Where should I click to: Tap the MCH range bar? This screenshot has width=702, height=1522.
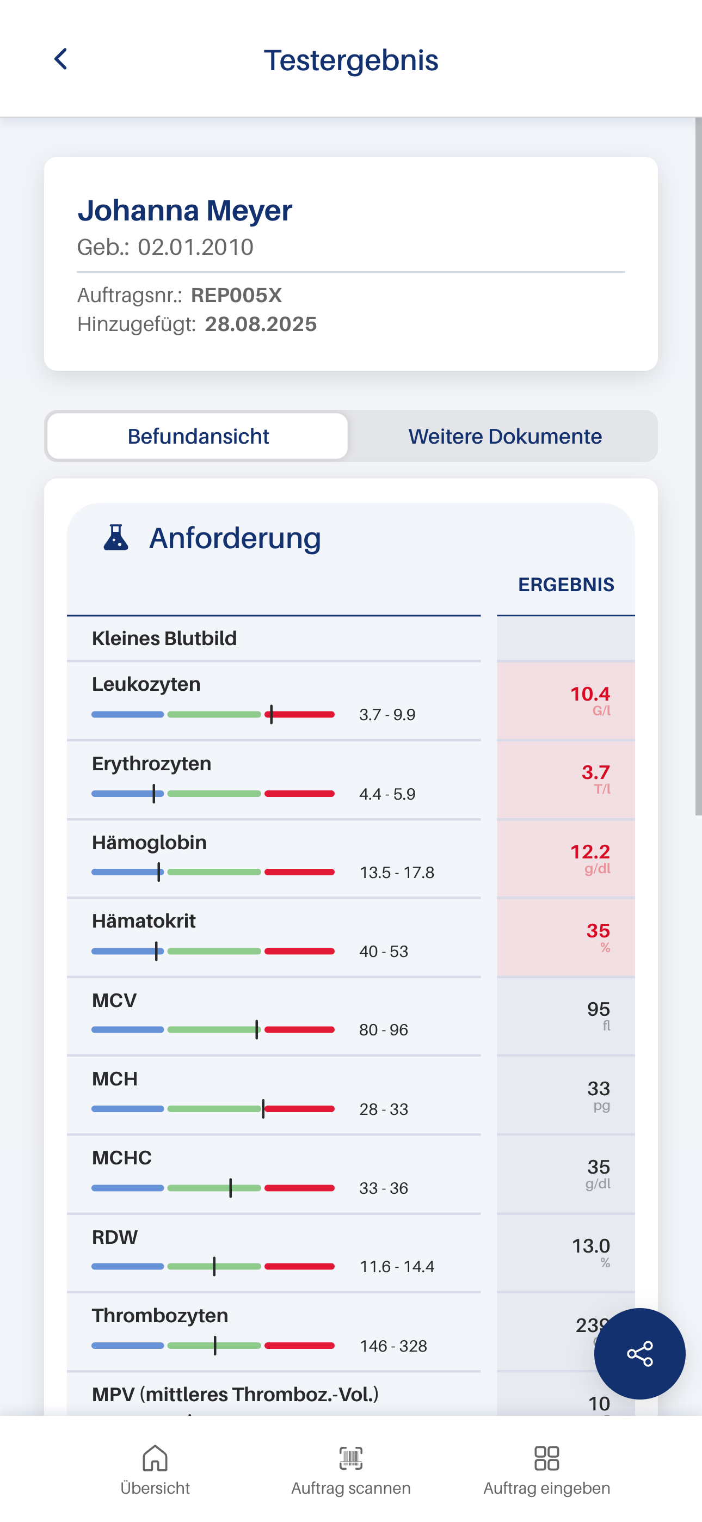point(213,1108)
